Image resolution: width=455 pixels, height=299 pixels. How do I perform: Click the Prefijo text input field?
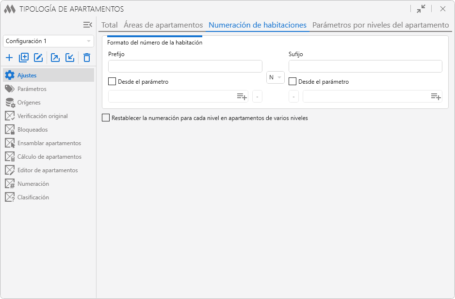pyautogui.click(x=185, y=66)
